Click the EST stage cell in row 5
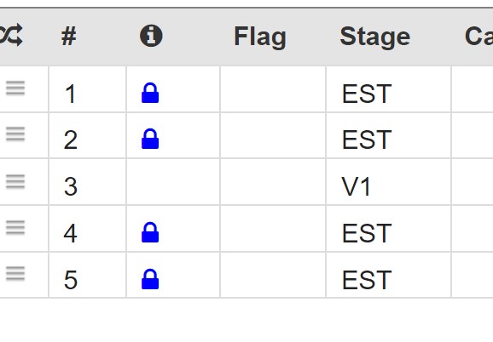The image size is (493, 342). coord(389,275)
